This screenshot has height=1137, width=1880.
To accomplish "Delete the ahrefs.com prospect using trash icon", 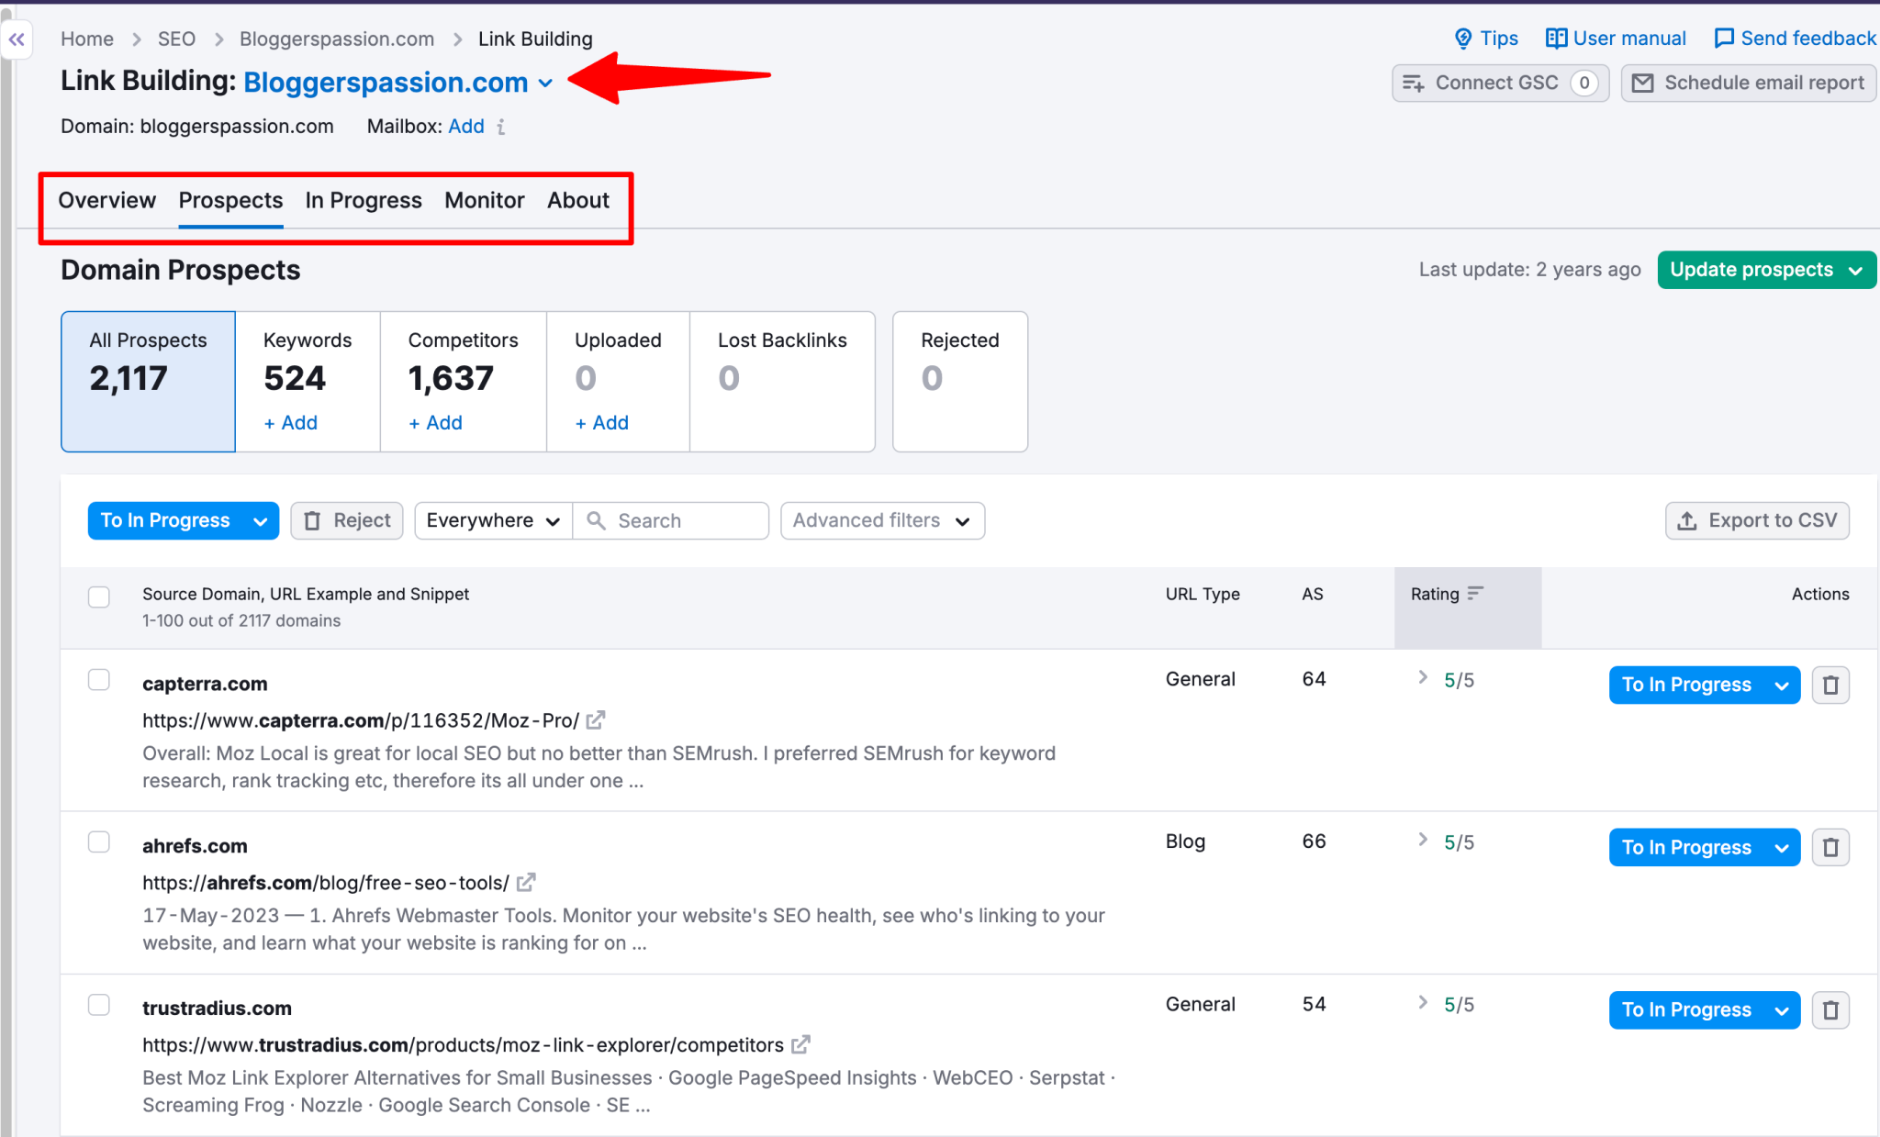I will 1830,847.
